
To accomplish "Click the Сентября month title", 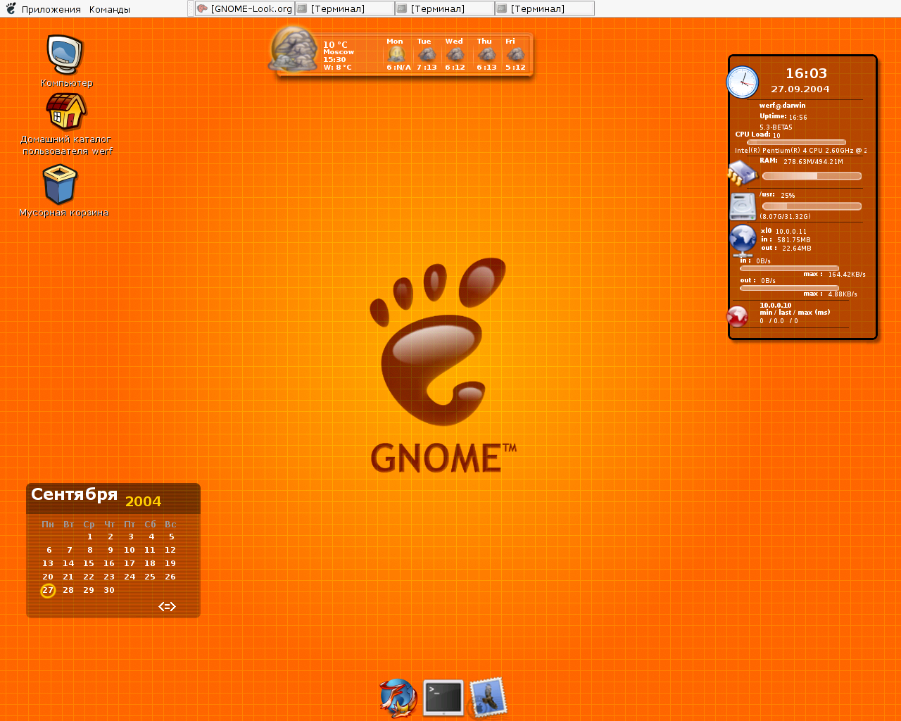I will pos(75,494).
